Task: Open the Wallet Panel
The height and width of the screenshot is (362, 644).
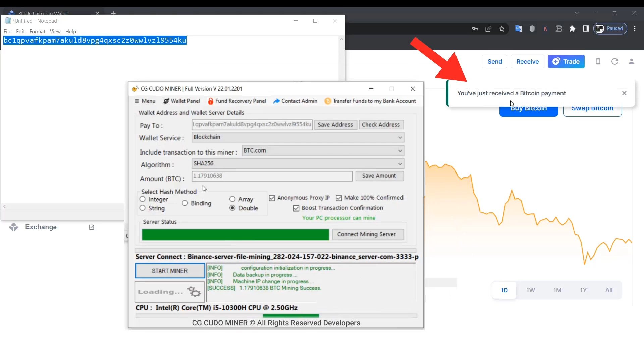Action: 185,101
